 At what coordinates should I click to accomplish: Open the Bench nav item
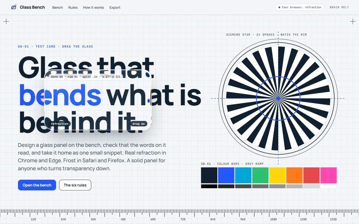pyautogui.click(x=57, y=8)
